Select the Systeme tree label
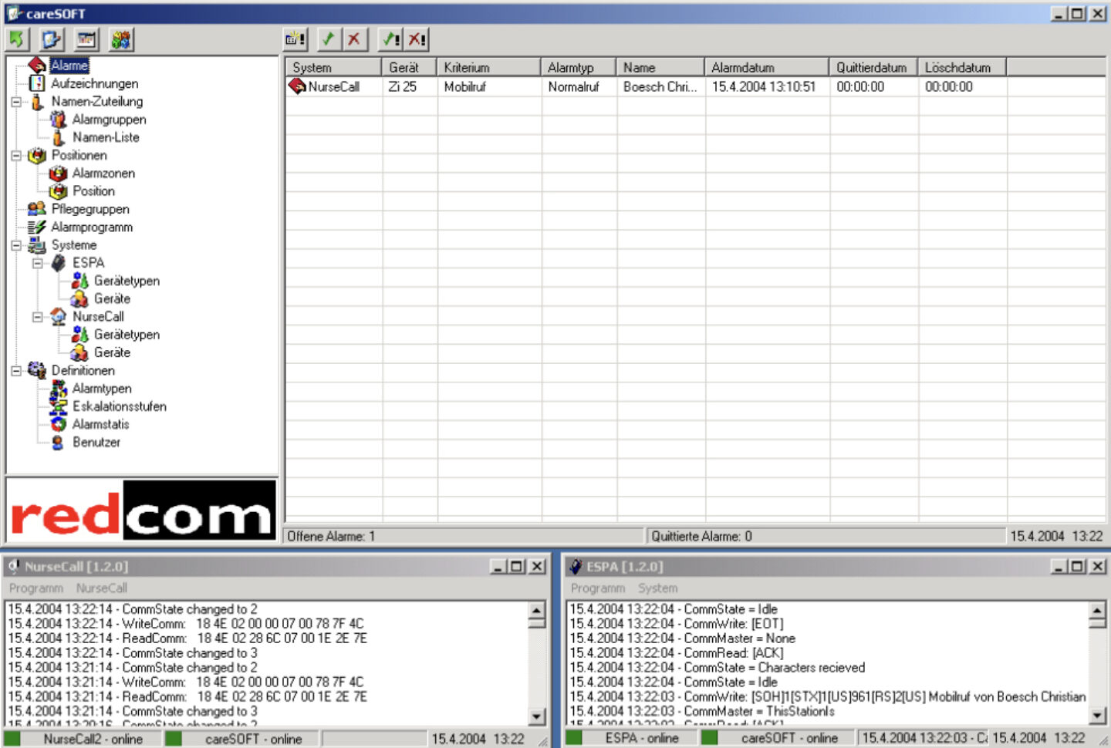The height and width of the screenshot is (748, 1111). click(74, 245)
